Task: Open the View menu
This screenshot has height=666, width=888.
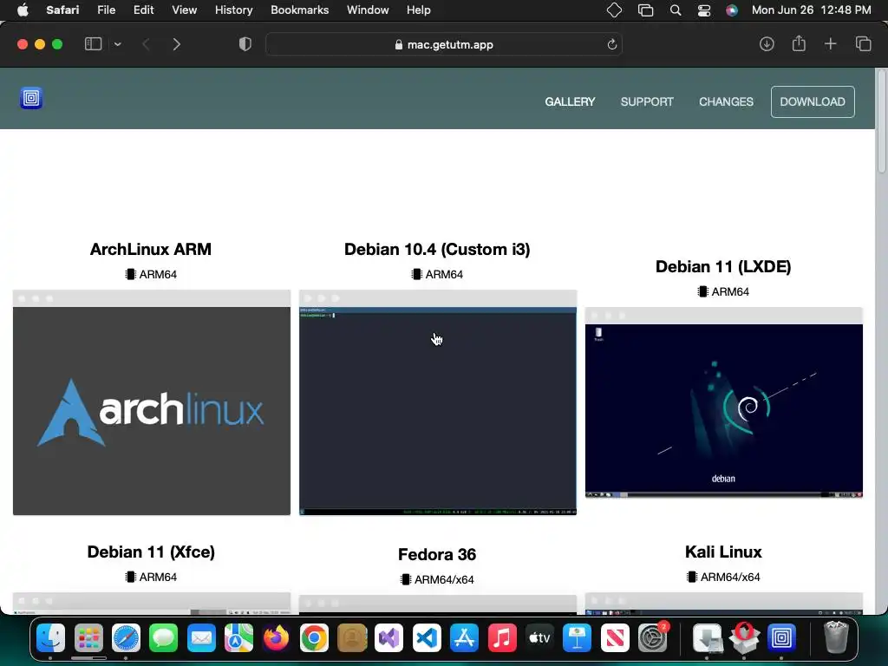Action: [184, 10]
